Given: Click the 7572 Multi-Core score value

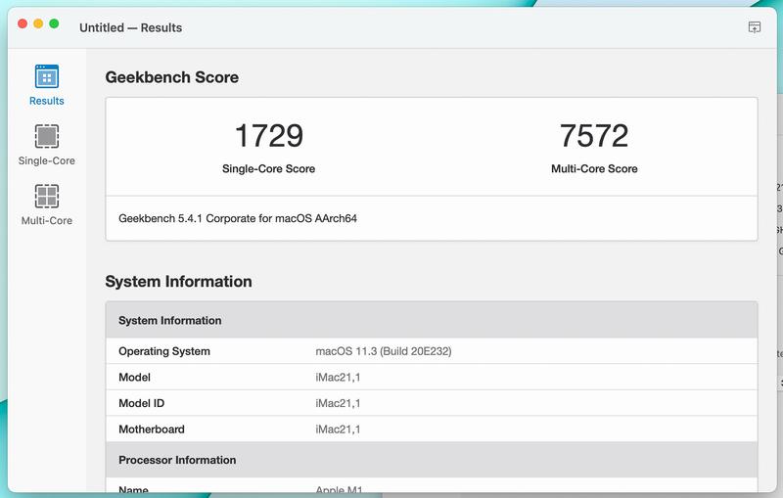Looking at the screenshot, I should [593, 136].
